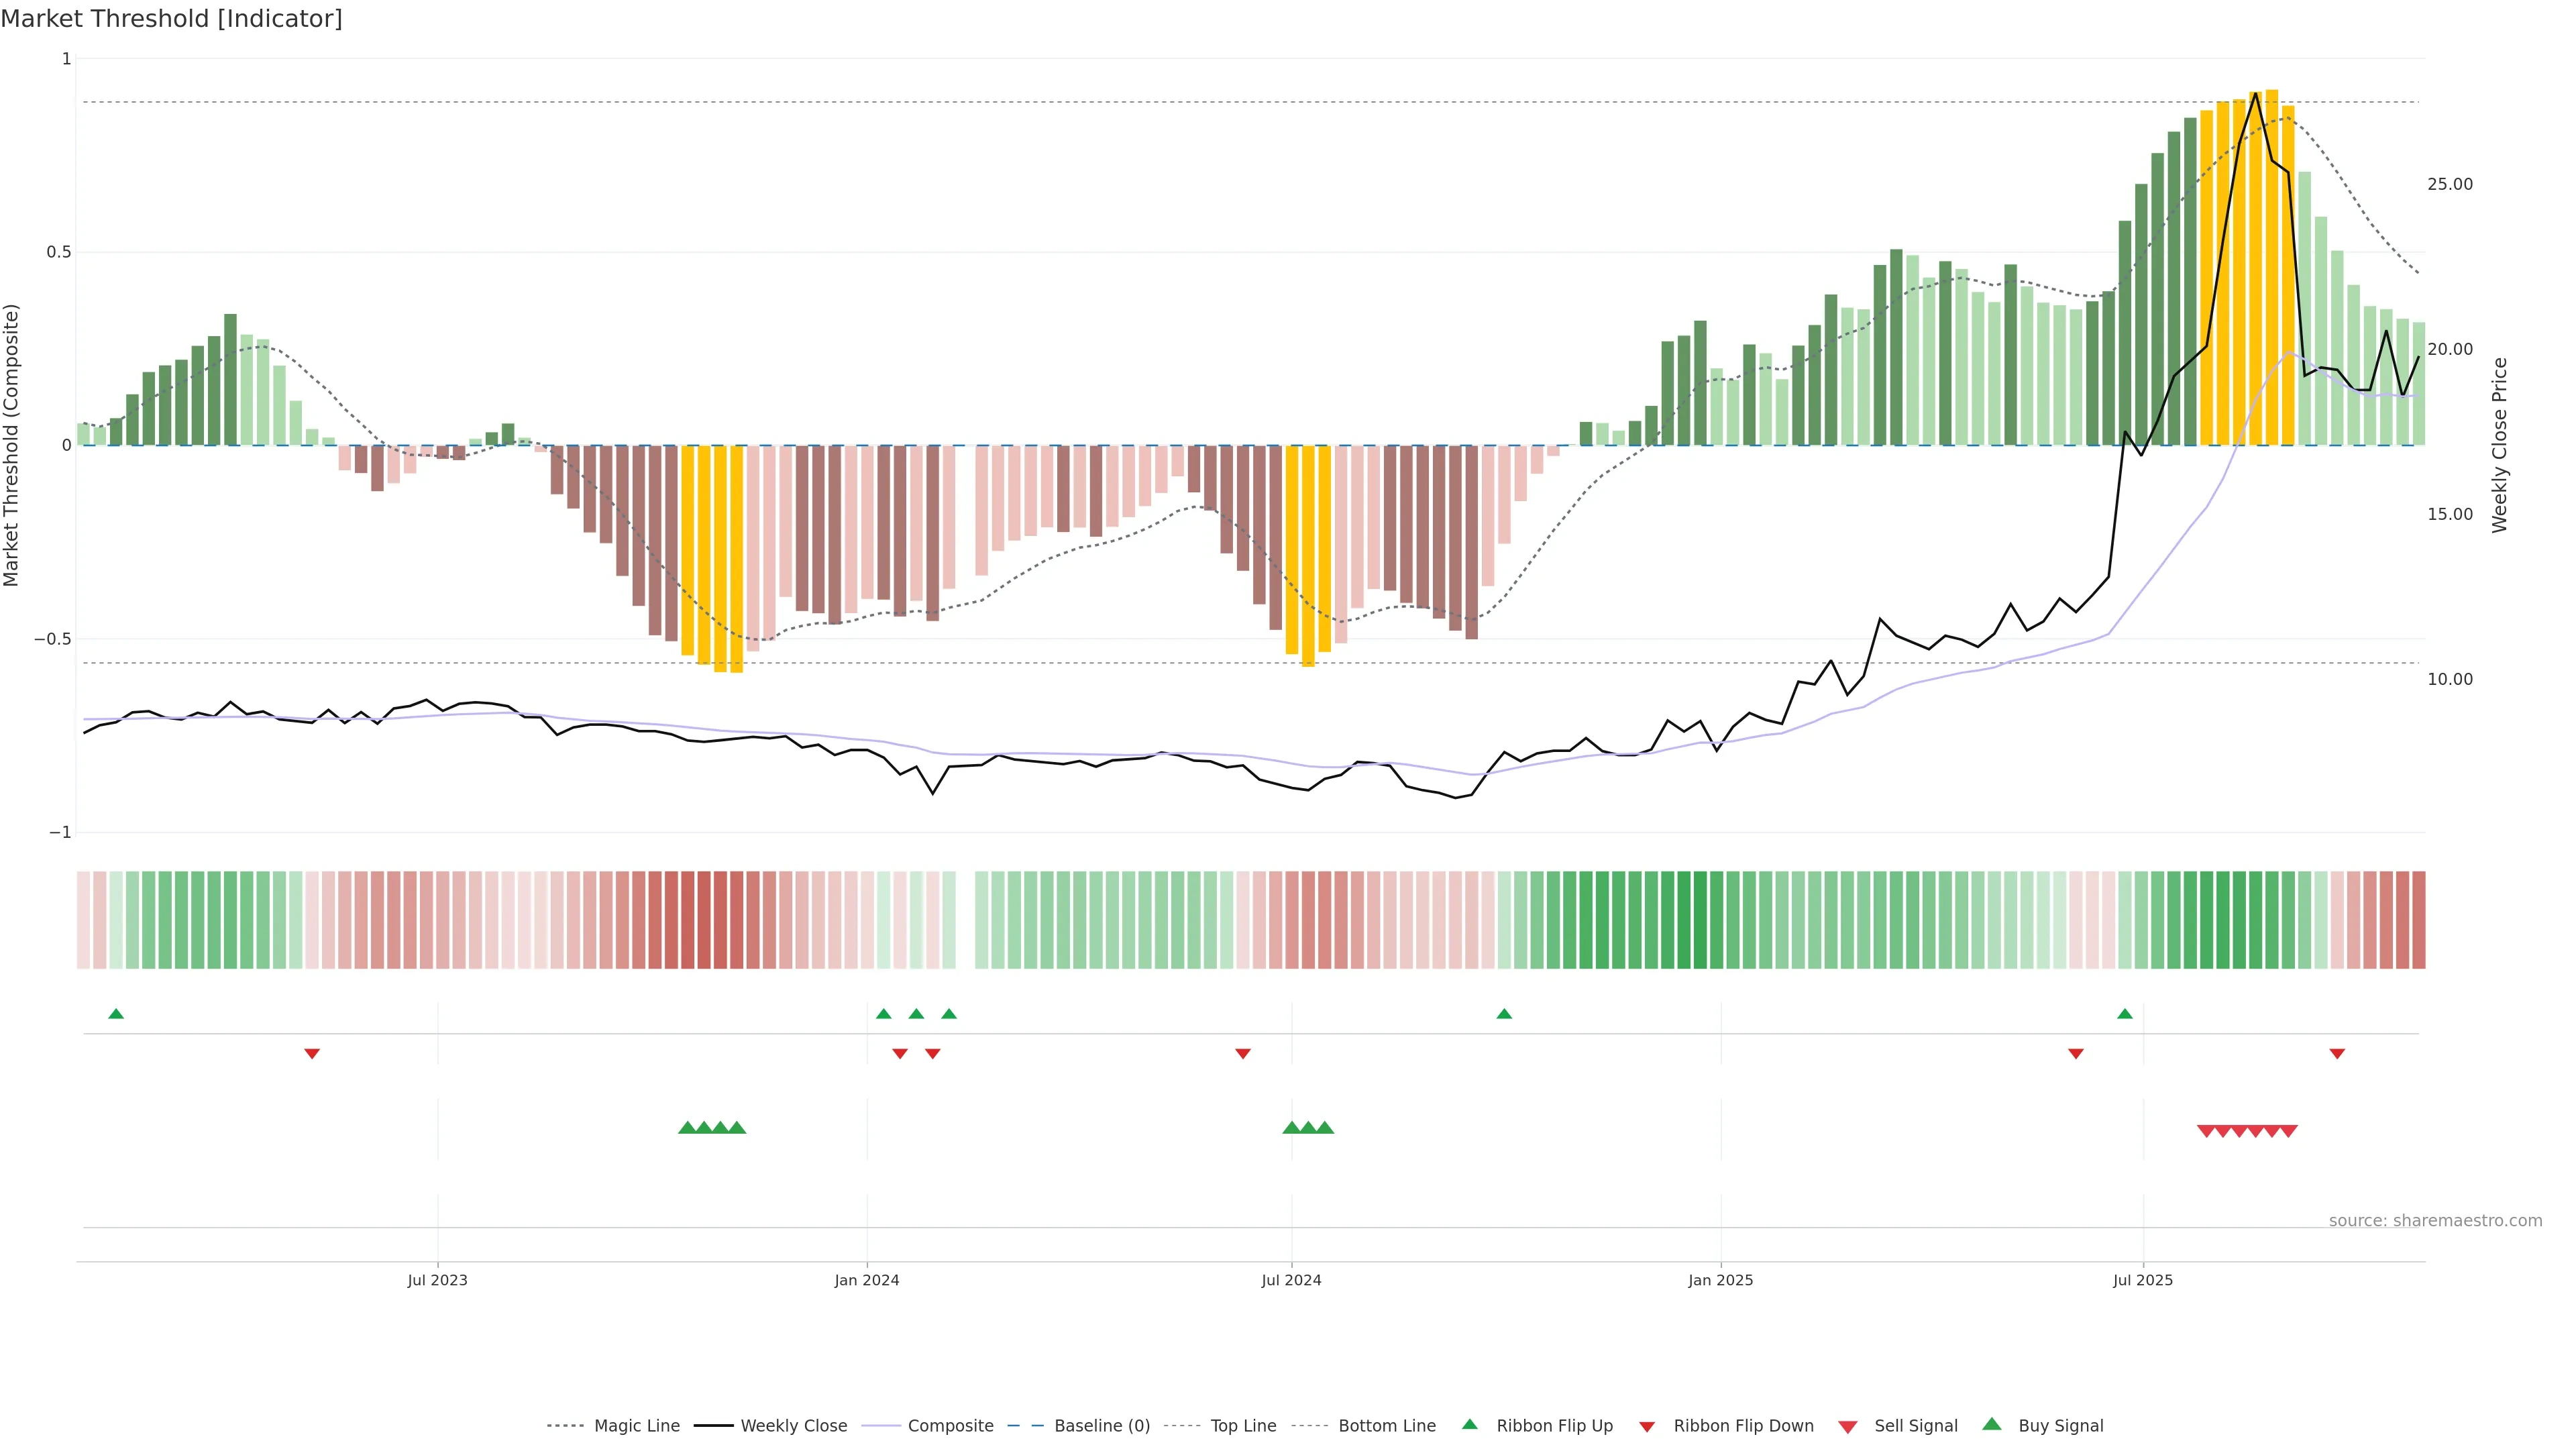Hide the Composite line via legend
The image size is (2576, 1449).
point(950,1426)
